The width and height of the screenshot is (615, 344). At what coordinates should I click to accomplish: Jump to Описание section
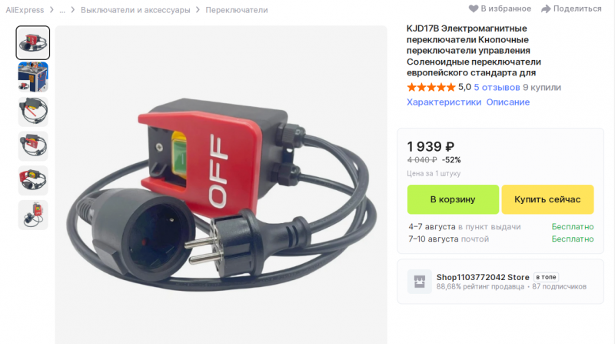pos(508,102)
